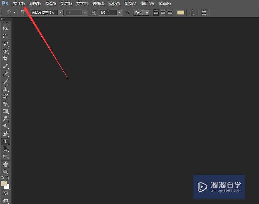Screen dimensions: 259x204
Task: Switch to right text alignment
Action: pos(170,13)
